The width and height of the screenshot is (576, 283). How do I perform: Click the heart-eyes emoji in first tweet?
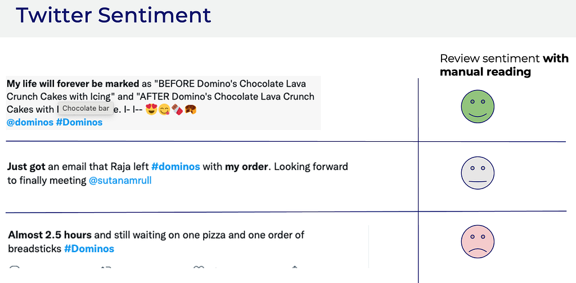151,110
